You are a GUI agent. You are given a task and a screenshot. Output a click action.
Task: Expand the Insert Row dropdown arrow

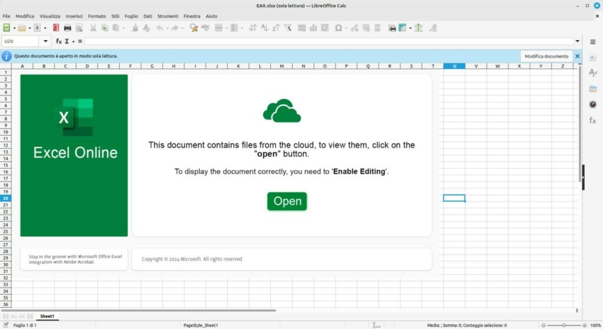click(x=227, y=28)
